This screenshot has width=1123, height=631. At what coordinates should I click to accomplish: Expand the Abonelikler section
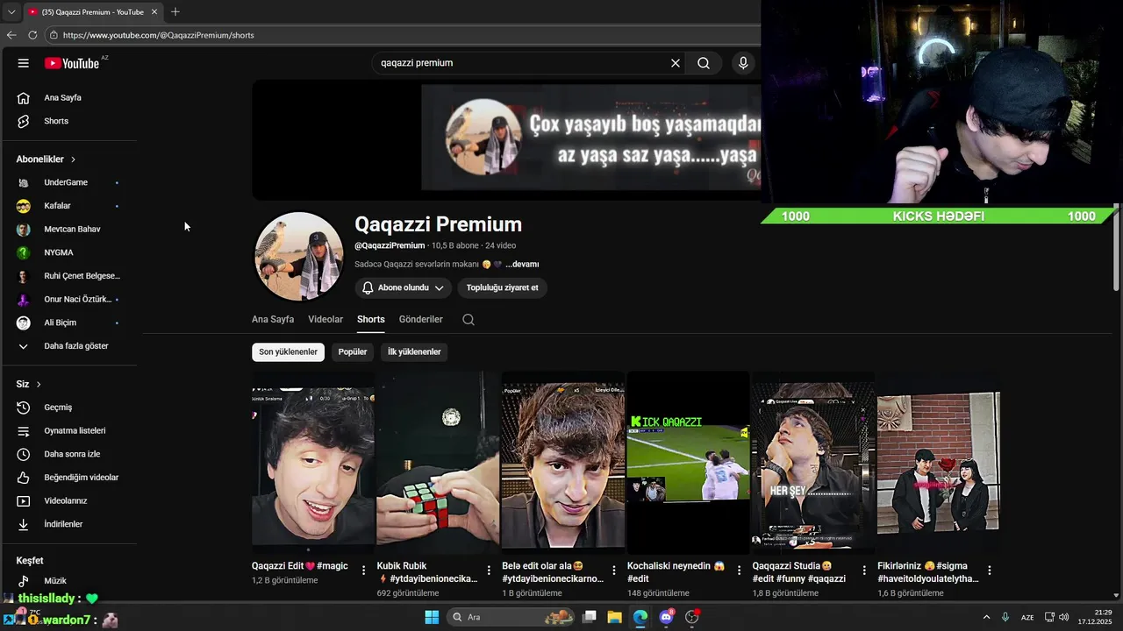(46, 160)
